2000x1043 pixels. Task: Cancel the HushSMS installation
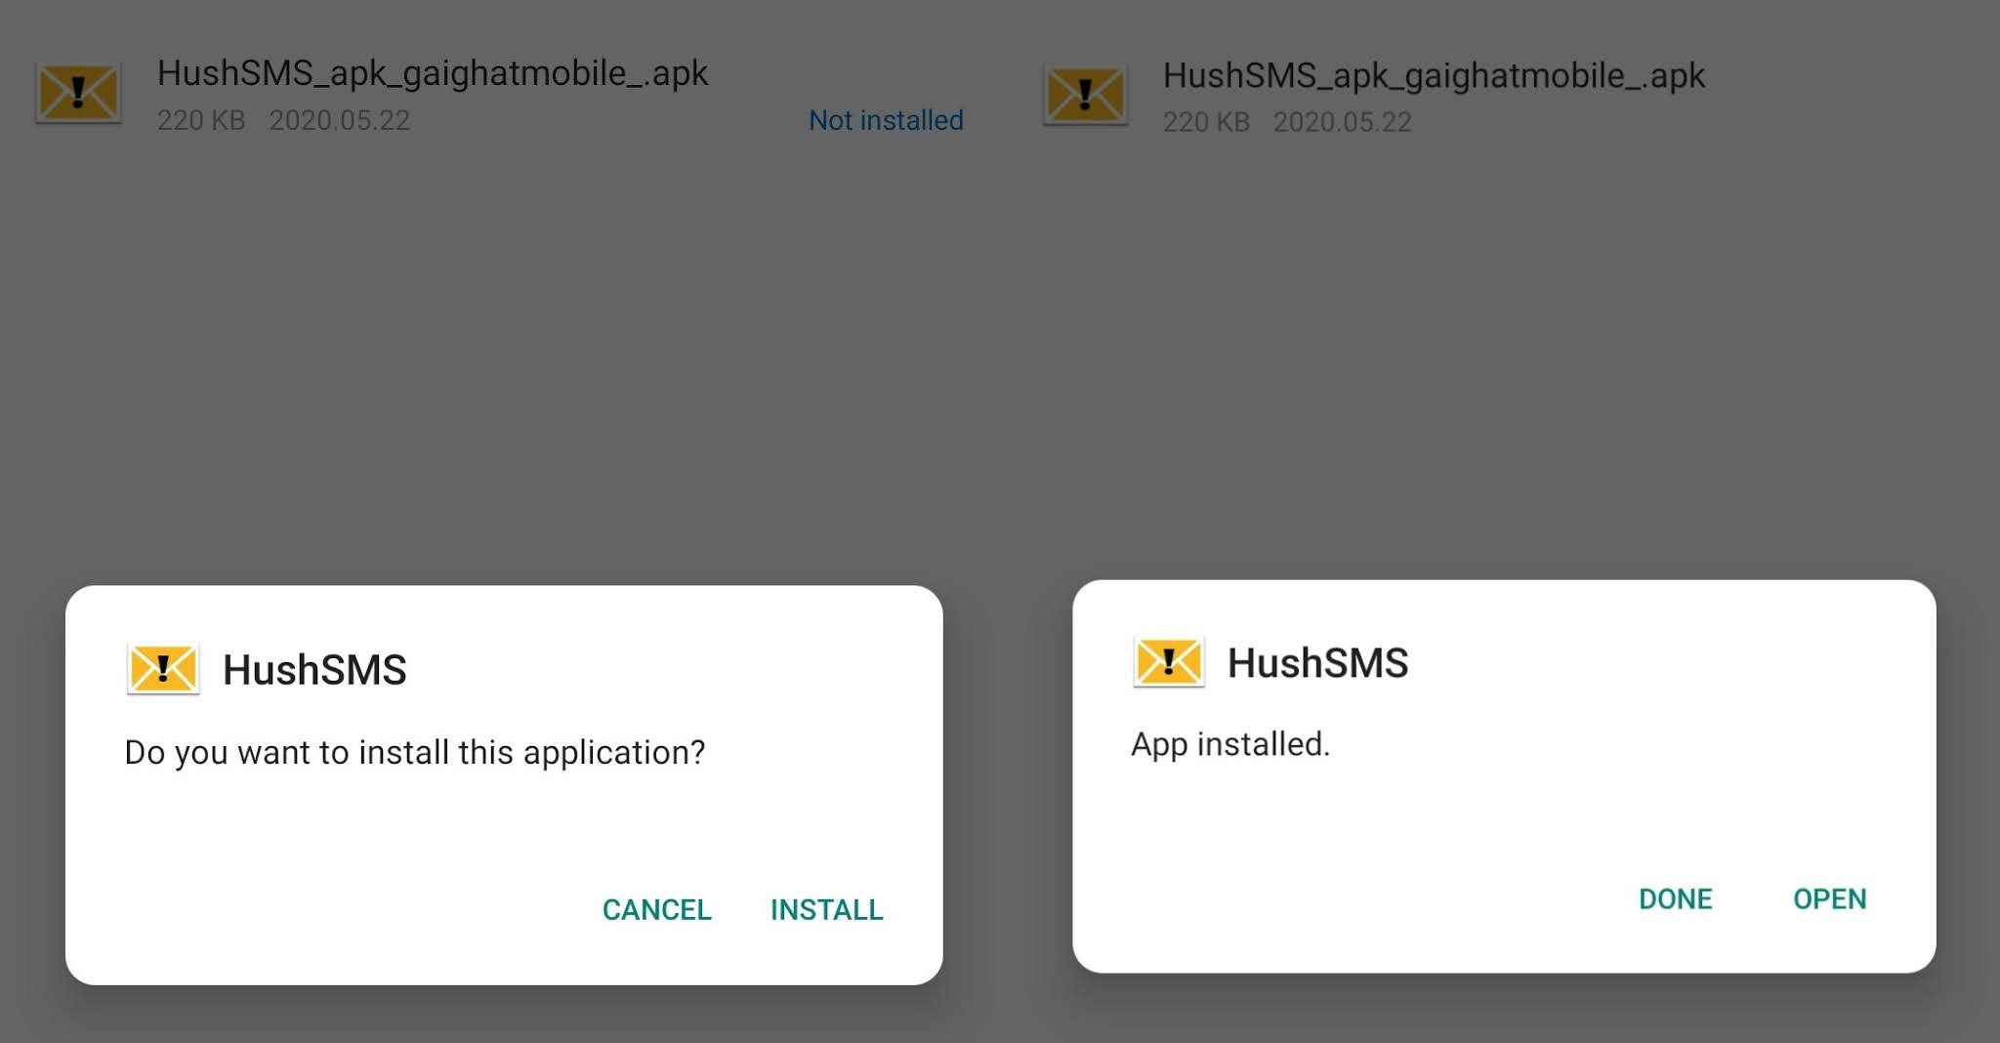click(656, 910)
